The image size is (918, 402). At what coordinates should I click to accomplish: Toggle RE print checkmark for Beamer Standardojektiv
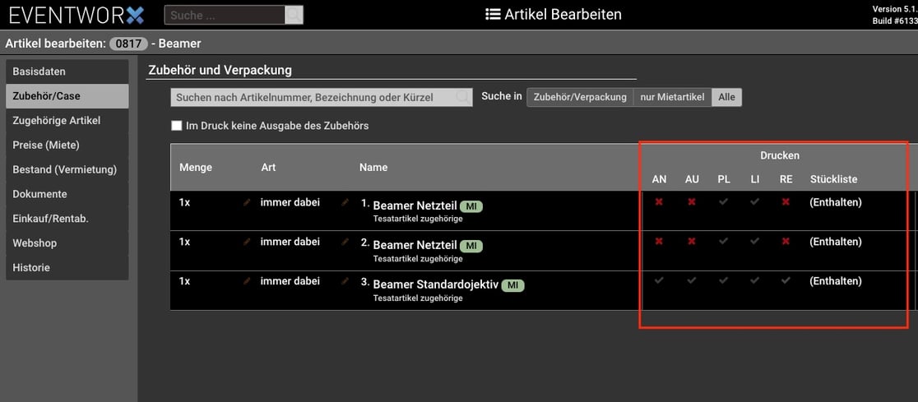pyautogui.click(x=786, y=280)
